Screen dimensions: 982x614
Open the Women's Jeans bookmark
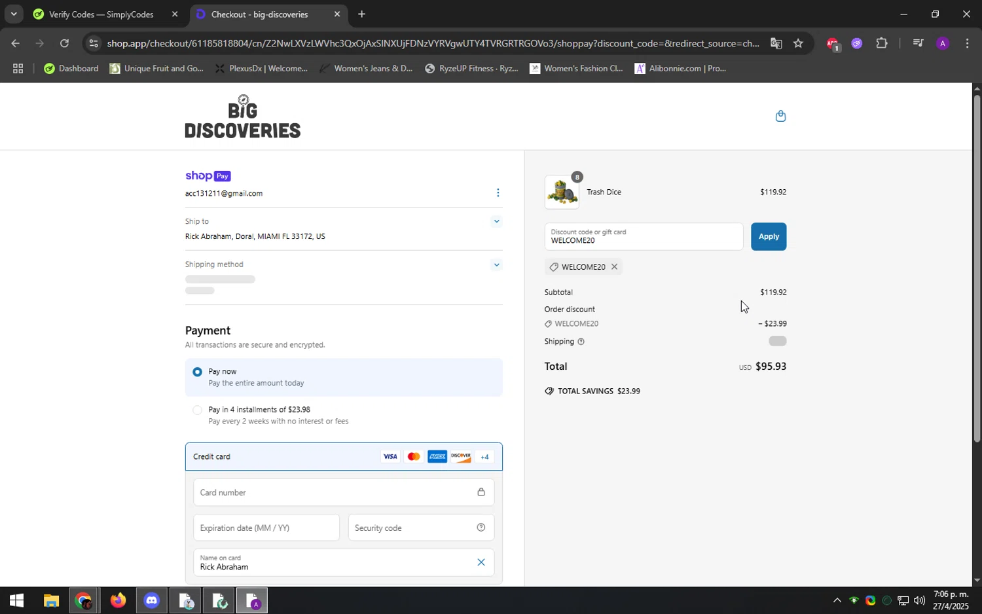point(367,69)
